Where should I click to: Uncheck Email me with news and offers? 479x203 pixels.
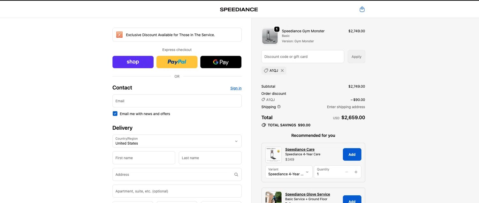point(115,113)
